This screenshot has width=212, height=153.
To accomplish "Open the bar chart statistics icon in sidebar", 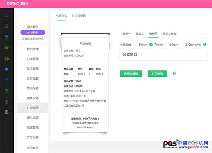I will (x=6, y=15).
